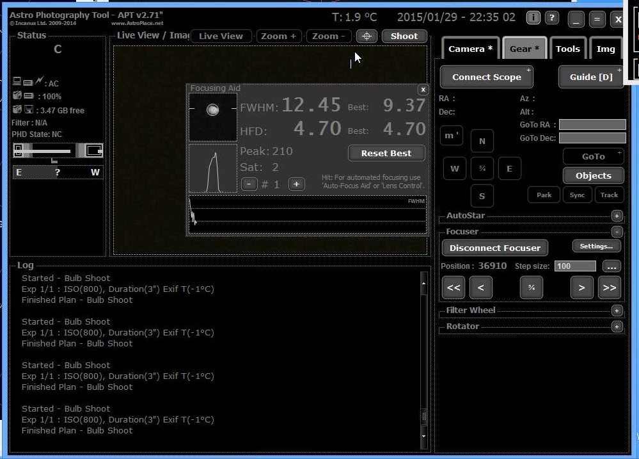The width and height of the screenshot is (639, 459).
Task: Click Connect Scope button
Action: [487, 77]
